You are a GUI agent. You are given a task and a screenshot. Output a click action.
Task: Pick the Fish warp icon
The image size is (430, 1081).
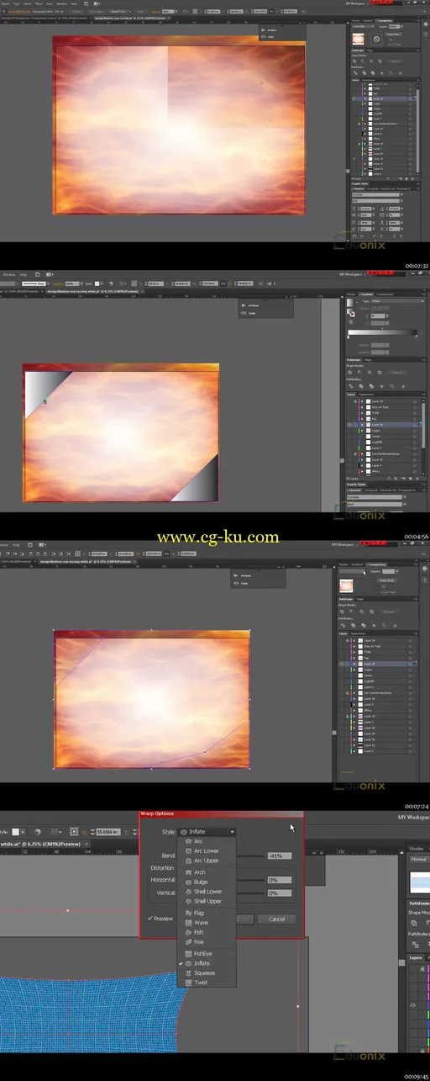(188, 932)
